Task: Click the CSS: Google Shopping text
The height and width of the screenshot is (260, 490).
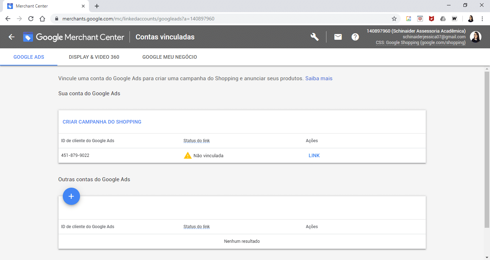Action: [421, 43]
